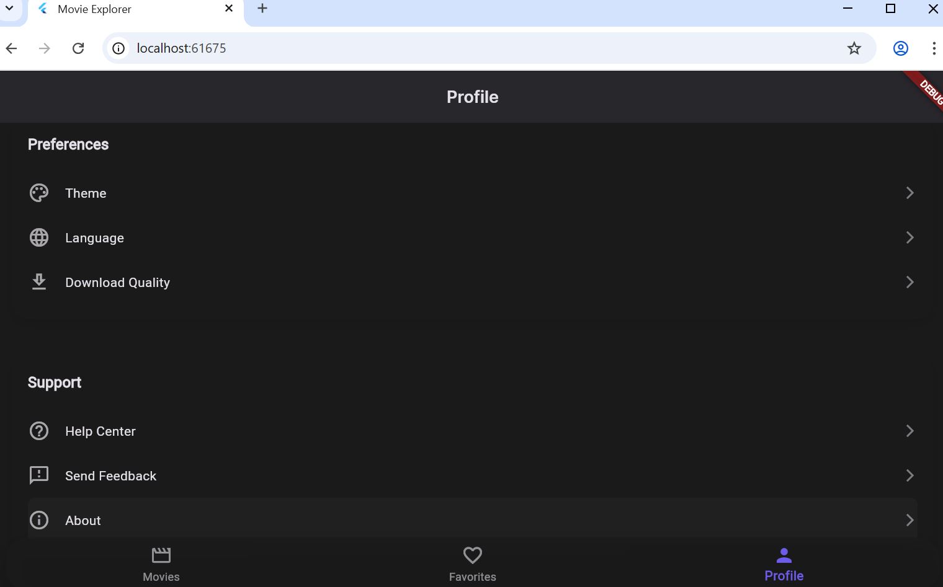Open Theme settings via its chevron

(x=909, y=193)
